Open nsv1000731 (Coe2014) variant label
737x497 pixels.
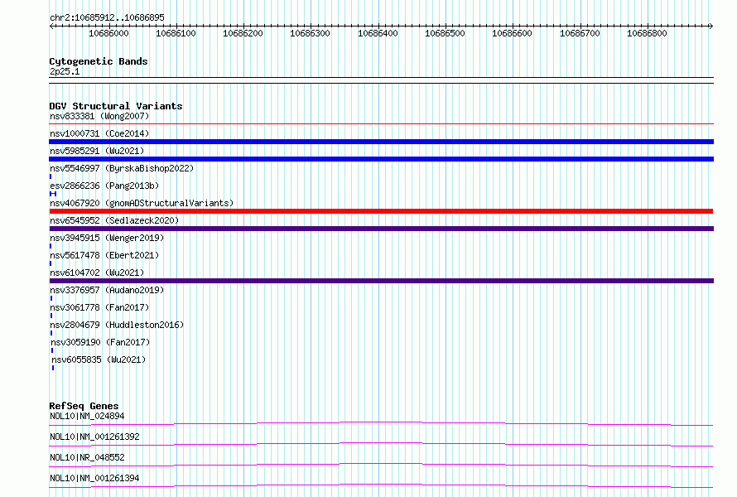click(99, 133)
